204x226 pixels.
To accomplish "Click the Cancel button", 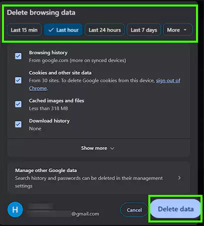I will [x=134, y=210].
